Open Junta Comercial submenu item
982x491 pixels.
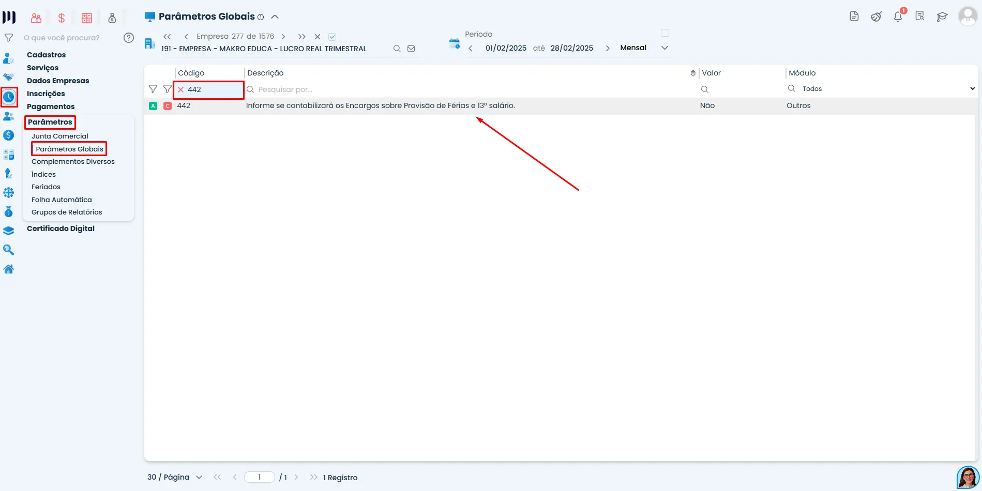[60, 136]
